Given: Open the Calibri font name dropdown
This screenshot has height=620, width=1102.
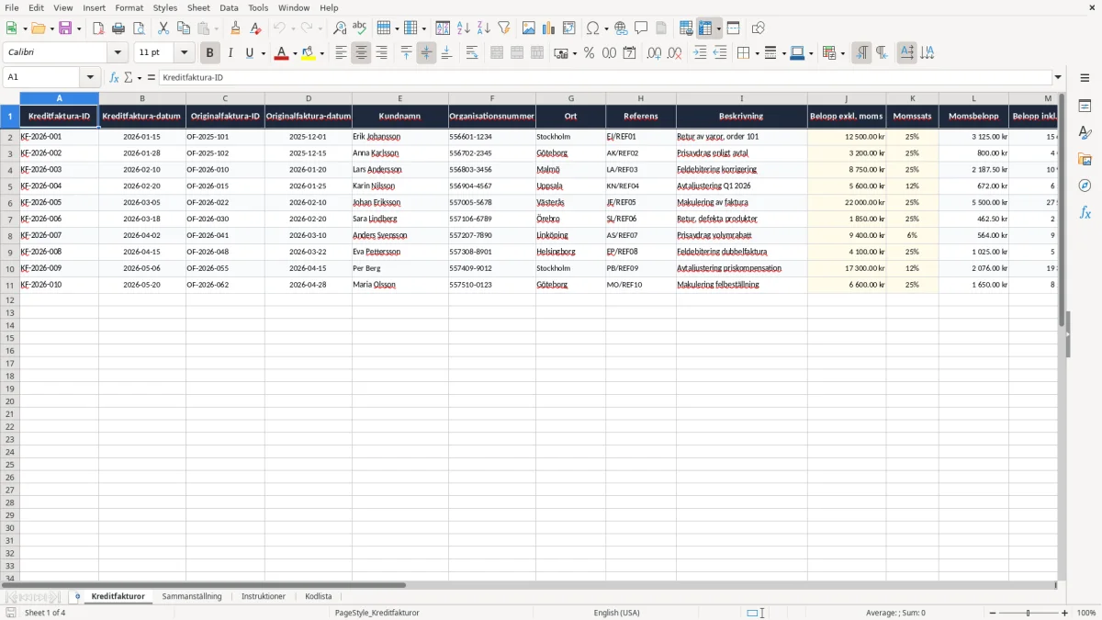Looking at the screenshot, I should (118, 53).
